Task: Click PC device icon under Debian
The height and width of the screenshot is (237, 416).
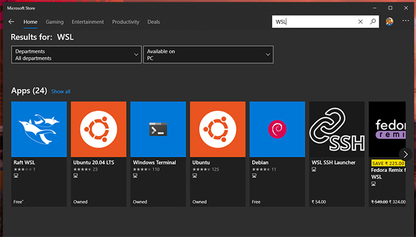Action: point(254,176)
